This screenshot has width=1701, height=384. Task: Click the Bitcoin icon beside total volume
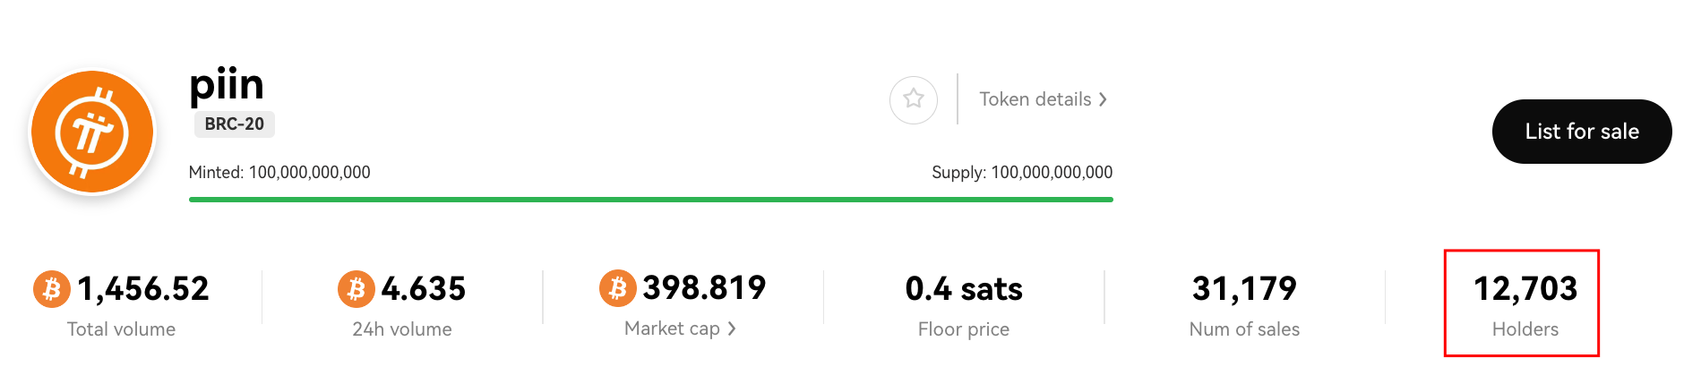click(x=51, y=289)
